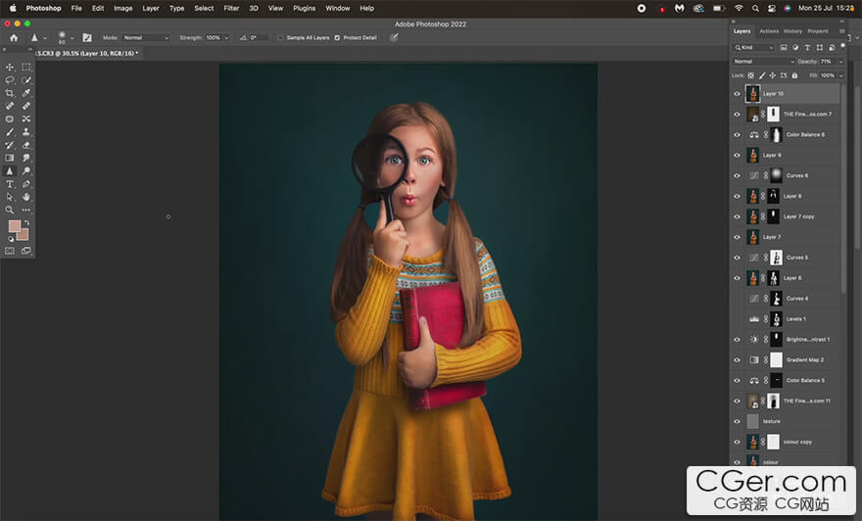Switch to the Actions tab
Image resolution: width=862 pixels, height=521 pixels.
[x=769, y=31]
